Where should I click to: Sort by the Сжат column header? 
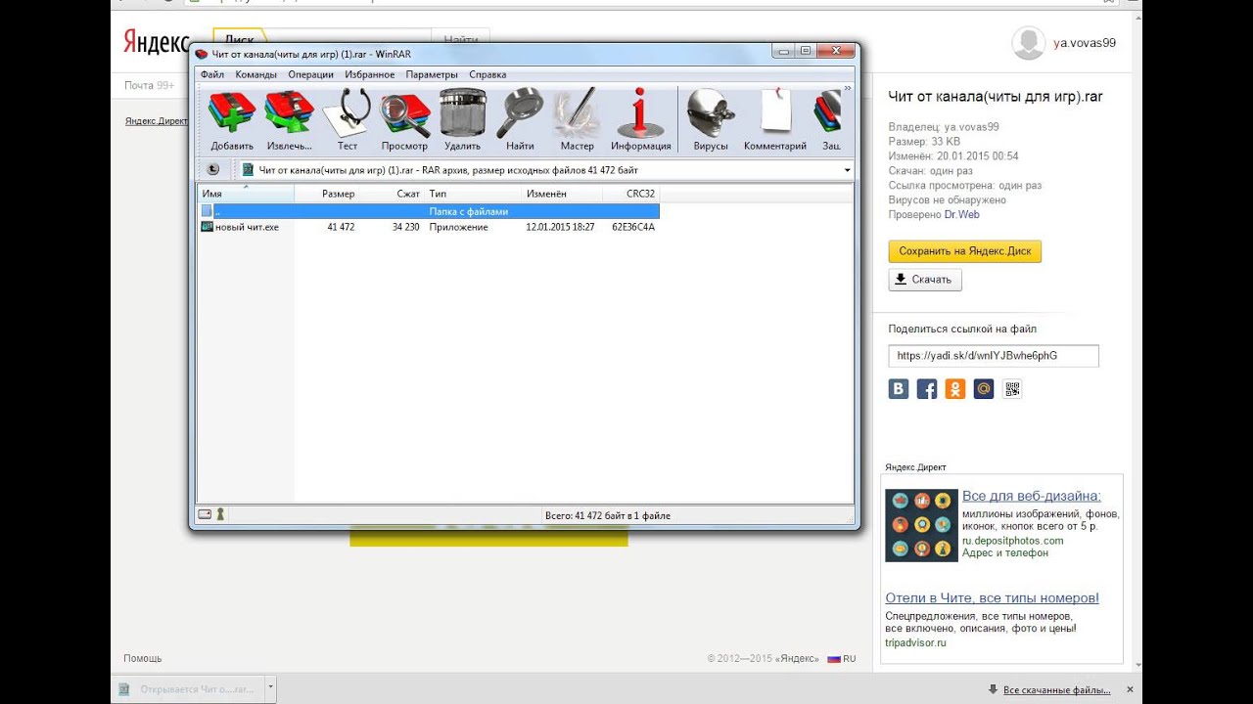click(392, 194)
